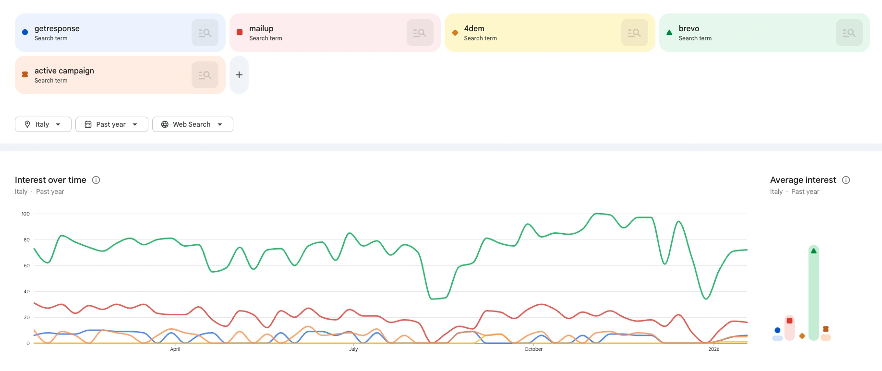Screen dimensions: 882x371
Task: Click the 60 value on y-axis
Action: click(27, 266)
